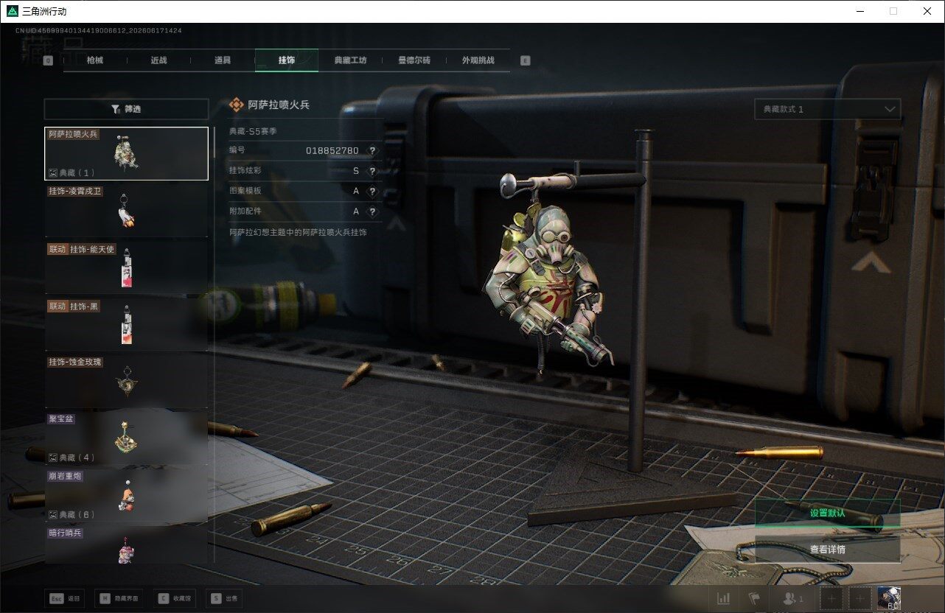Select the 联动 挂饰-黑 charm

tap(126, 325)
